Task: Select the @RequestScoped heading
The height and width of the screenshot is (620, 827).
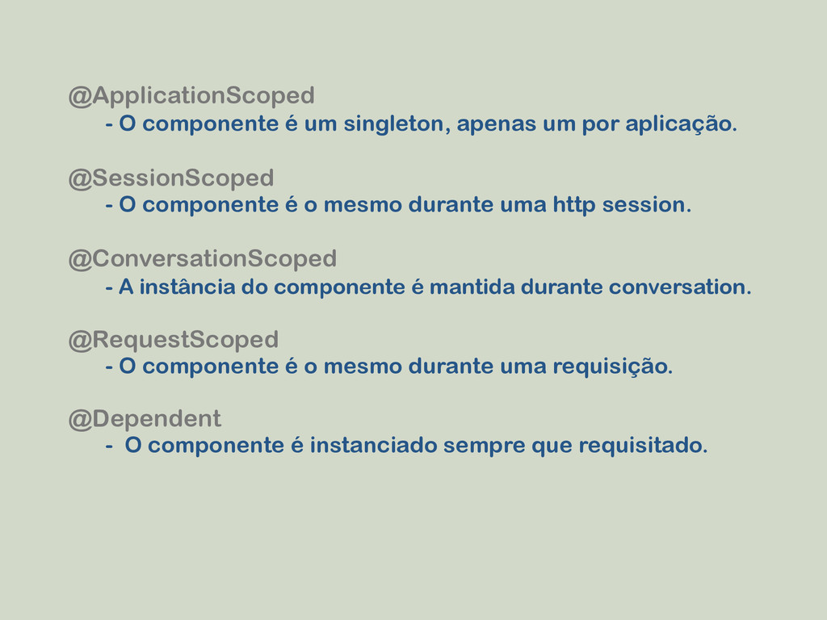Action: [174, 341]
